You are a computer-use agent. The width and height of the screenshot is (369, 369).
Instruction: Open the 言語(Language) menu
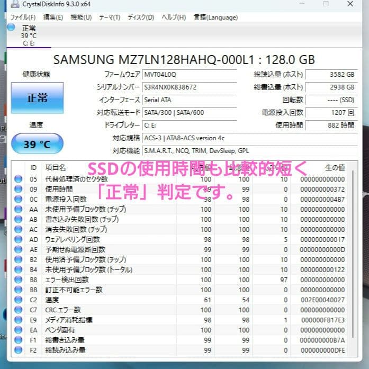click(x=216, y=17)
